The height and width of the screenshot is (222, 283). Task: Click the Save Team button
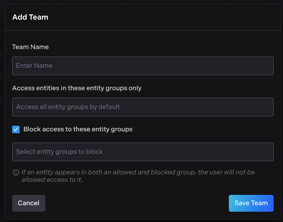coord(251,203)
